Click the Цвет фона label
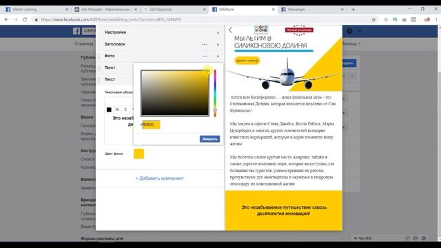Image resolution: width=441 pixels, height=248 pixels. (x=114, y=154)
